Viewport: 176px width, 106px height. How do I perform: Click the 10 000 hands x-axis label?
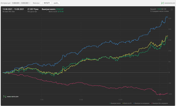click(x=81, y=100)
